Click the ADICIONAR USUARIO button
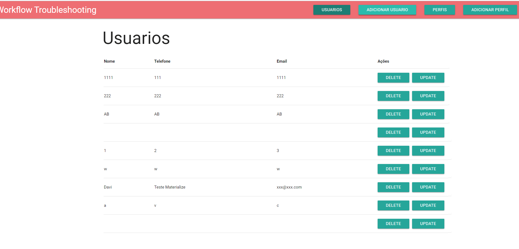The height and width of the screenshot is (249, 519). [x=387, y=10]
